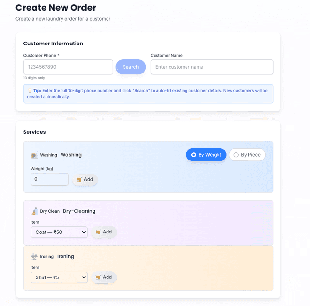This screenshot has width=310, height=306.
Task: Click the lightbulb Tip icon
Action: [30, 91]
